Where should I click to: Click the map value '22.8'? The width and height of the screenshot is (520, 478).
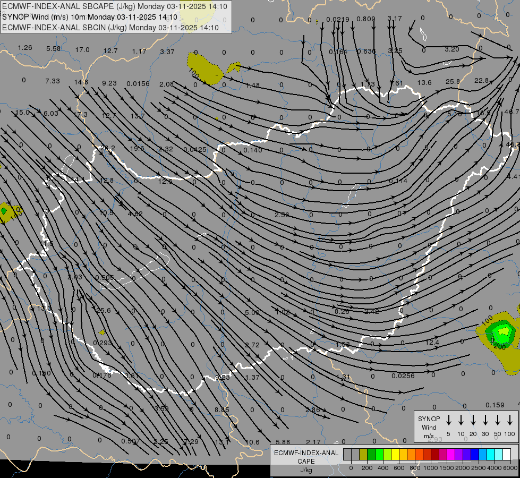coord(481,81)
